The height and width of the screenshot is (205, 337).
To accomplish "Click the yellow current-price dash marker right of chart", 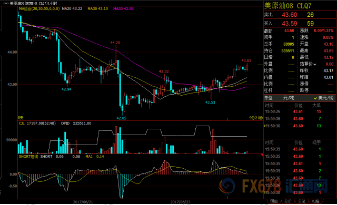I will 260,65.
